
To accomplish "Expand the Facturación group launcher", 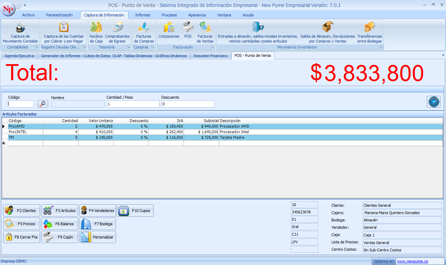I will 213,47.
